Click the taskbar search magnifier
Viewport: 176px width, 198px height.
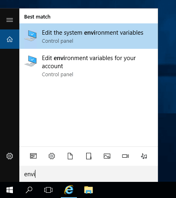29,190
